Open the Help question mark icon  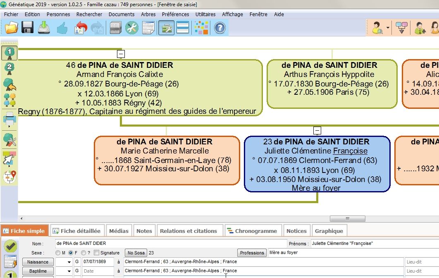(219, 28)
